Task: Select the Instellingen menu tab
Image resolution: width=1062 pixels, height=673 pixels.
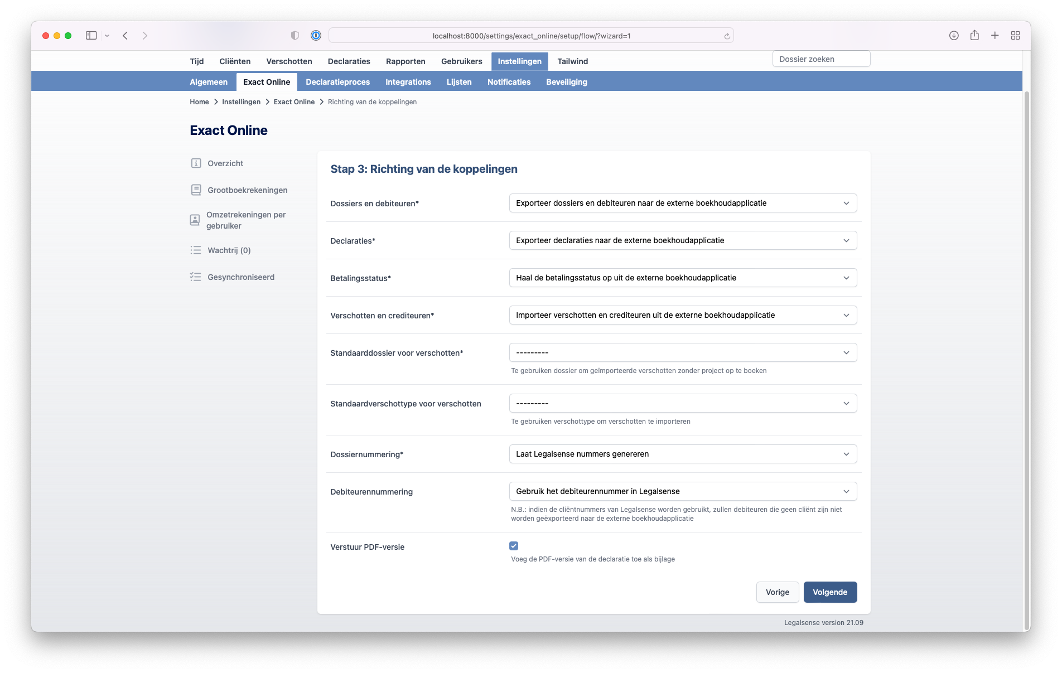Action: [x=519, y=61]
